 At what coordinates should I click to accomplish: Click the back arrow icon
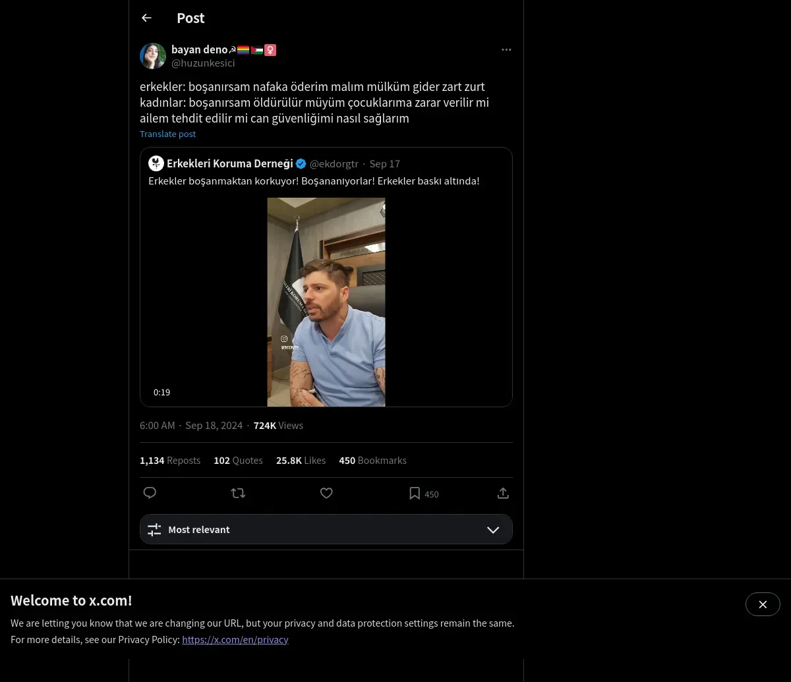(146, 18)
